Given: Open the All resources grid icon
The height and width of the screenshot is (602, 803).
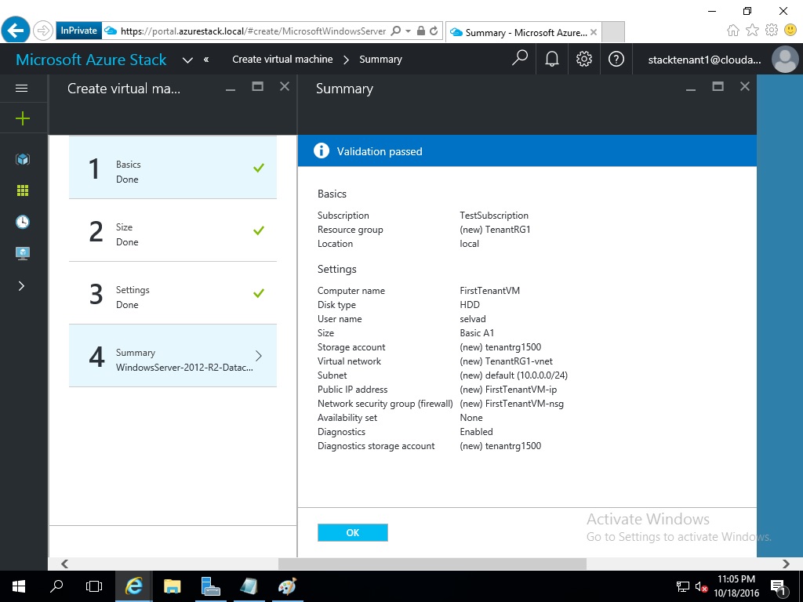Looking at the screenshot, I should coord(23,190).
